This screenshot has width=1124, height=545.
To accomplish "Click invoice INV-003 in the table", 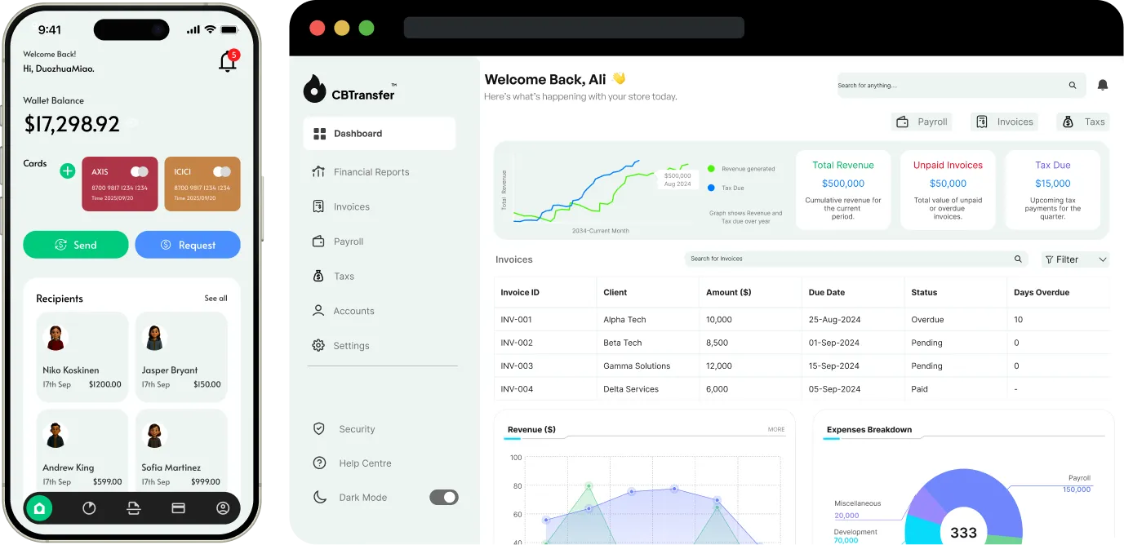I will [x=517, y=366].
